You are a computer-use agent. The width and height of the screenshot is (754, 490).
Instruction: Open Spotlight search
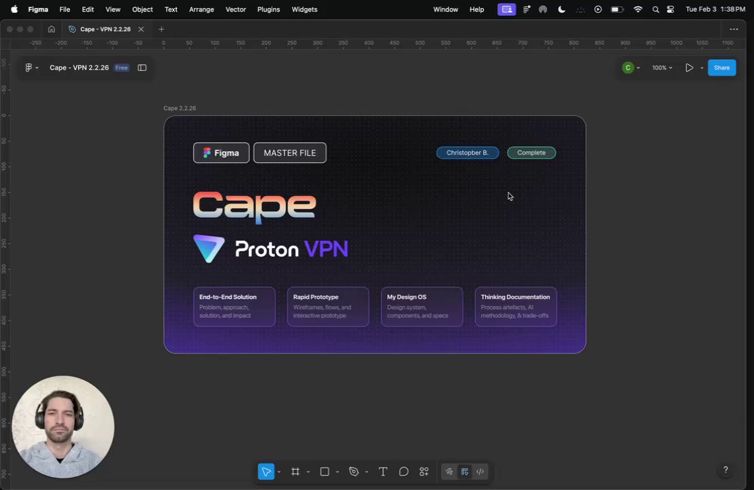click(x=655, y=9)
